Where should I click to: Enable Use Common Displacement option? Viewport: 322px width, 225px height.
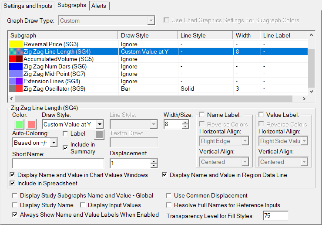(169, 196)
